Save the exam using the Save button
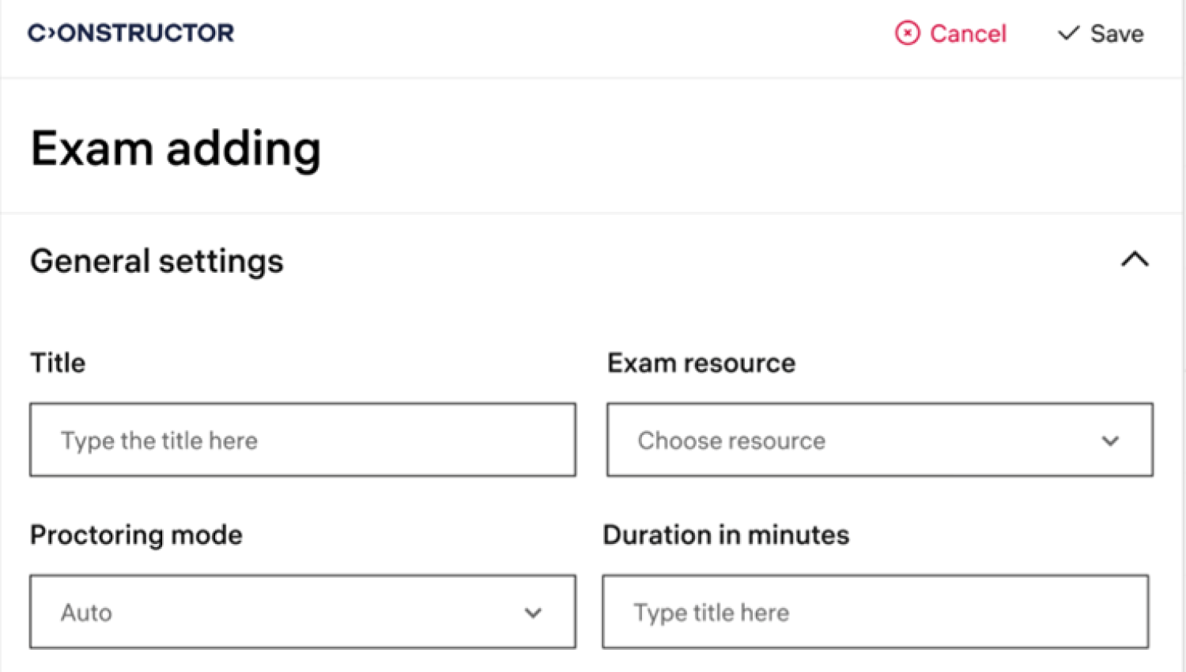Image resolution: width=1186 pixels, height=672 pixels. coord(1101,33)
